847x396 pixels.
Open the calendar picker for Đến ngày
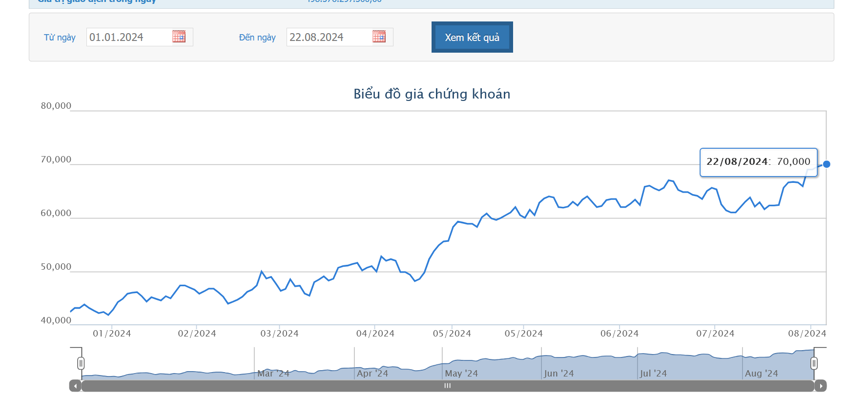379,37
